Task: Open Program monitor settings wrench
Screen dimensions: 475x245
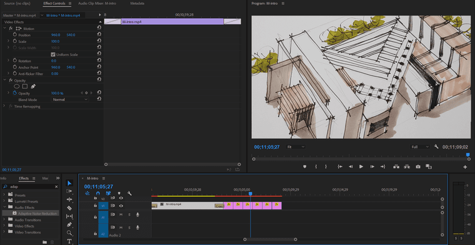Action: point(436,147)
